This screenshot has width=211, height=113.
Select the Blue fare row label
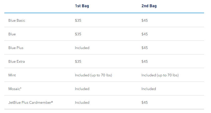[12, 34]
